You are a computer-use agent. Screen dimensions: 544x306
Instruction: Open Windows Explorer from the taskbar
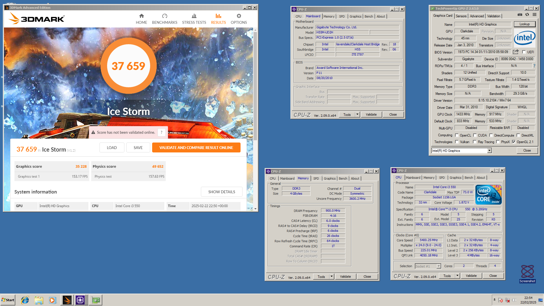(x=39, y=300)
